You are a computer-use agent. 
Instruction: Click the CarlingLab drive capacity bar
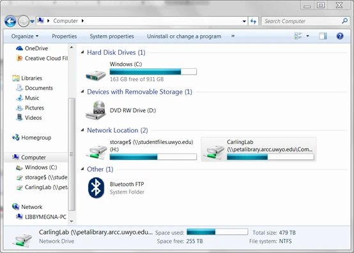(270, 157)
